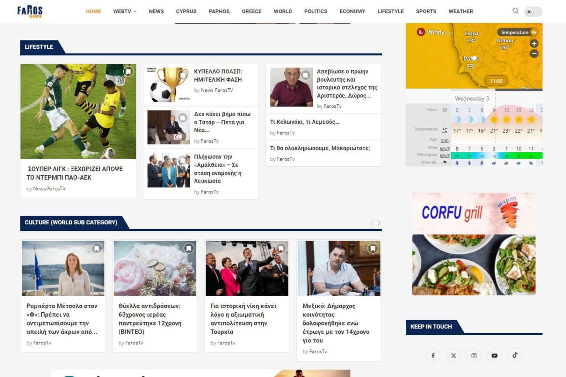
Task: Open the YouTube channel icon
Action: [x=494, y=356]
